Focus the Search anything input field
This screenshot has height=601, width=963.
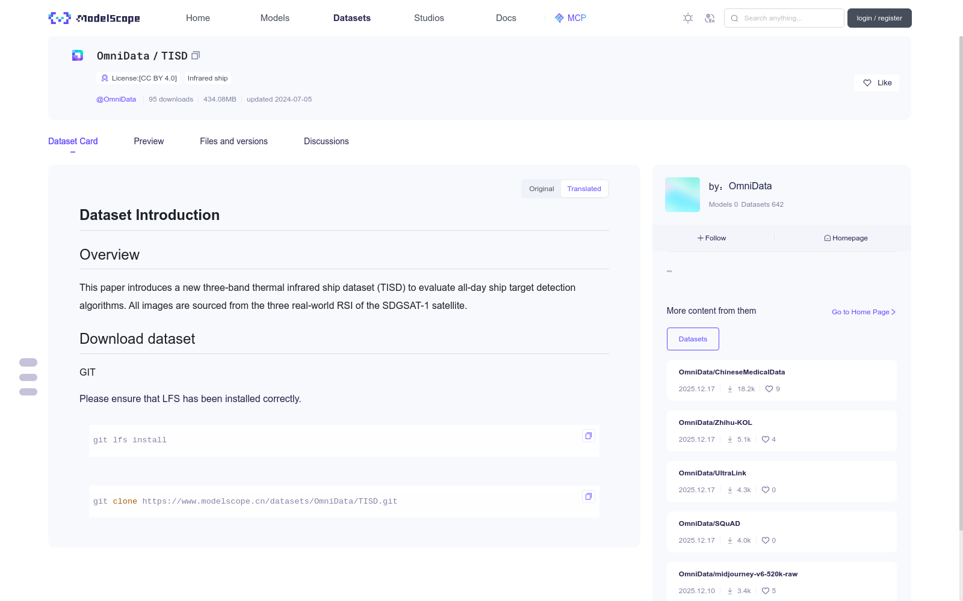pos(784,18)
